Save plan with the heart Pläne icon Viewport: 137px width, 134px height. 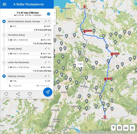tap(30, 95)
